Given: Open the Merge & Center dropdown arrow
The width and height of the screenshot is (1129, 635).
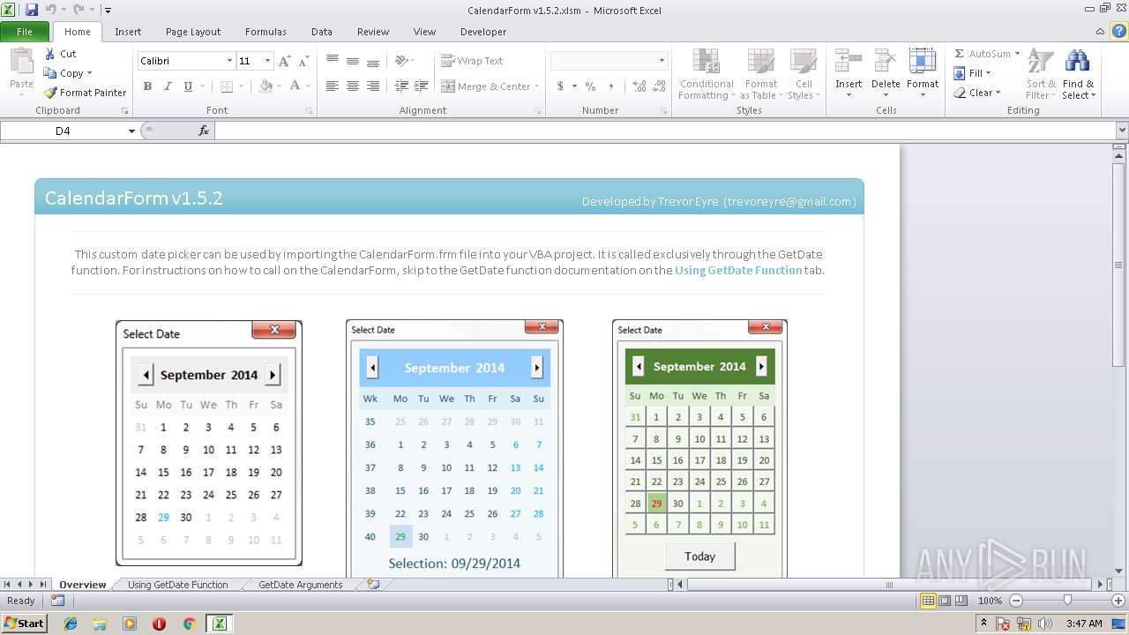Looking at the screenshot, I should (x=537, y=86).
